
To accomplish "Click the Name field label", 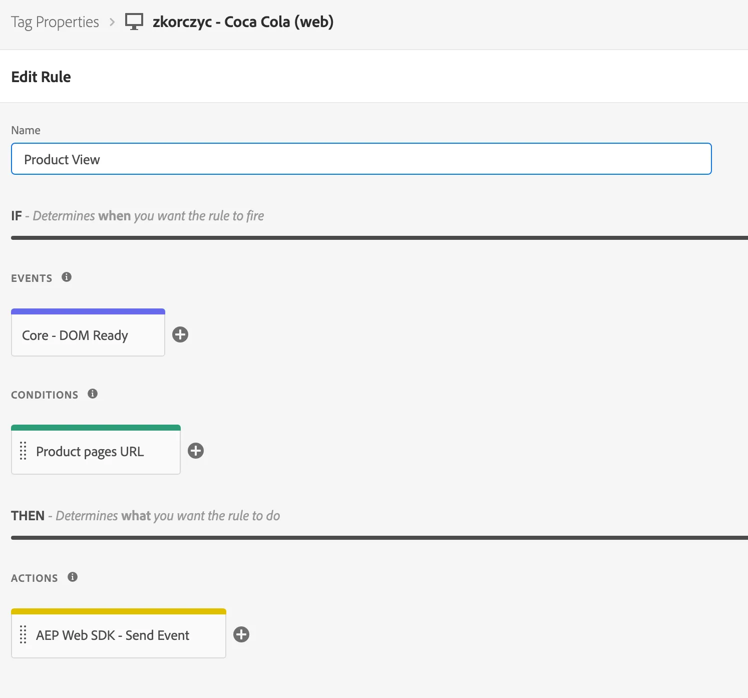I will pyautogui.click(x=26, y=130).
